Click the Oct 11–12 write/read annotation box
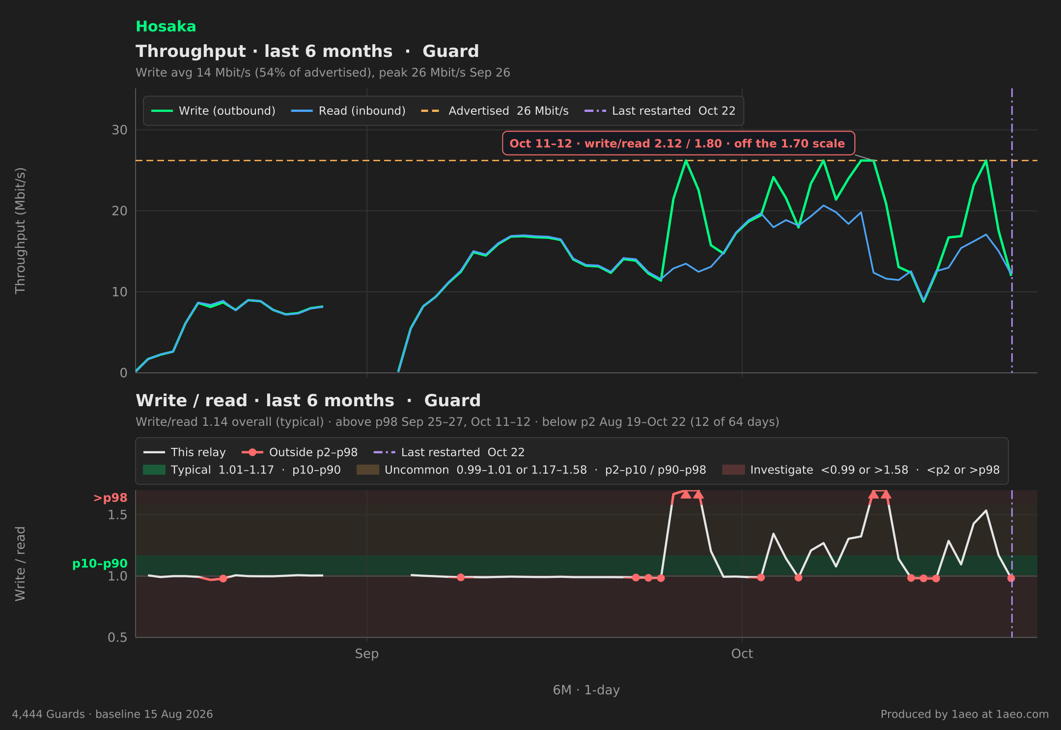 point(678,143)
